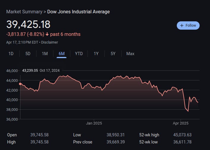The width and height of the screenshot is (210, 150).
Task: Click the Prev close value 39,669.39
Action: [116, 142]
